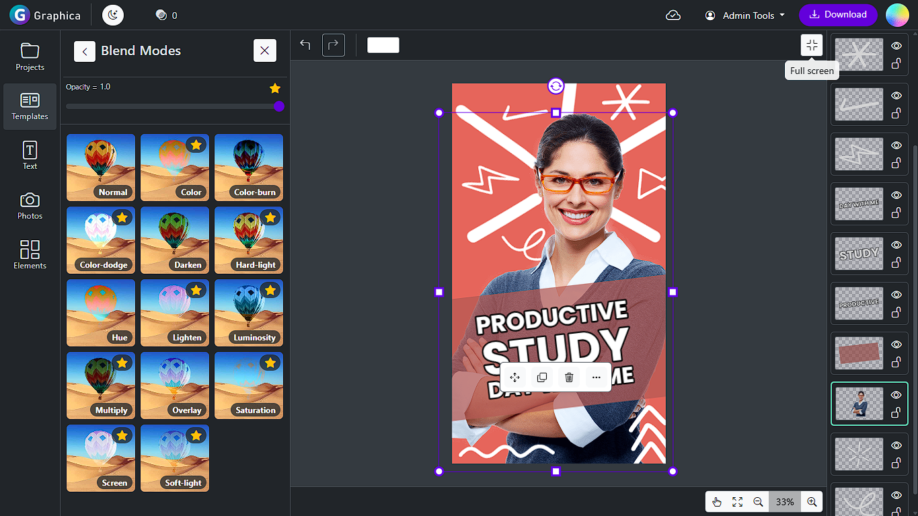Open the Admin Tools dropdown
This screenshot has height=516, width=918.
[x=745, y=15]
